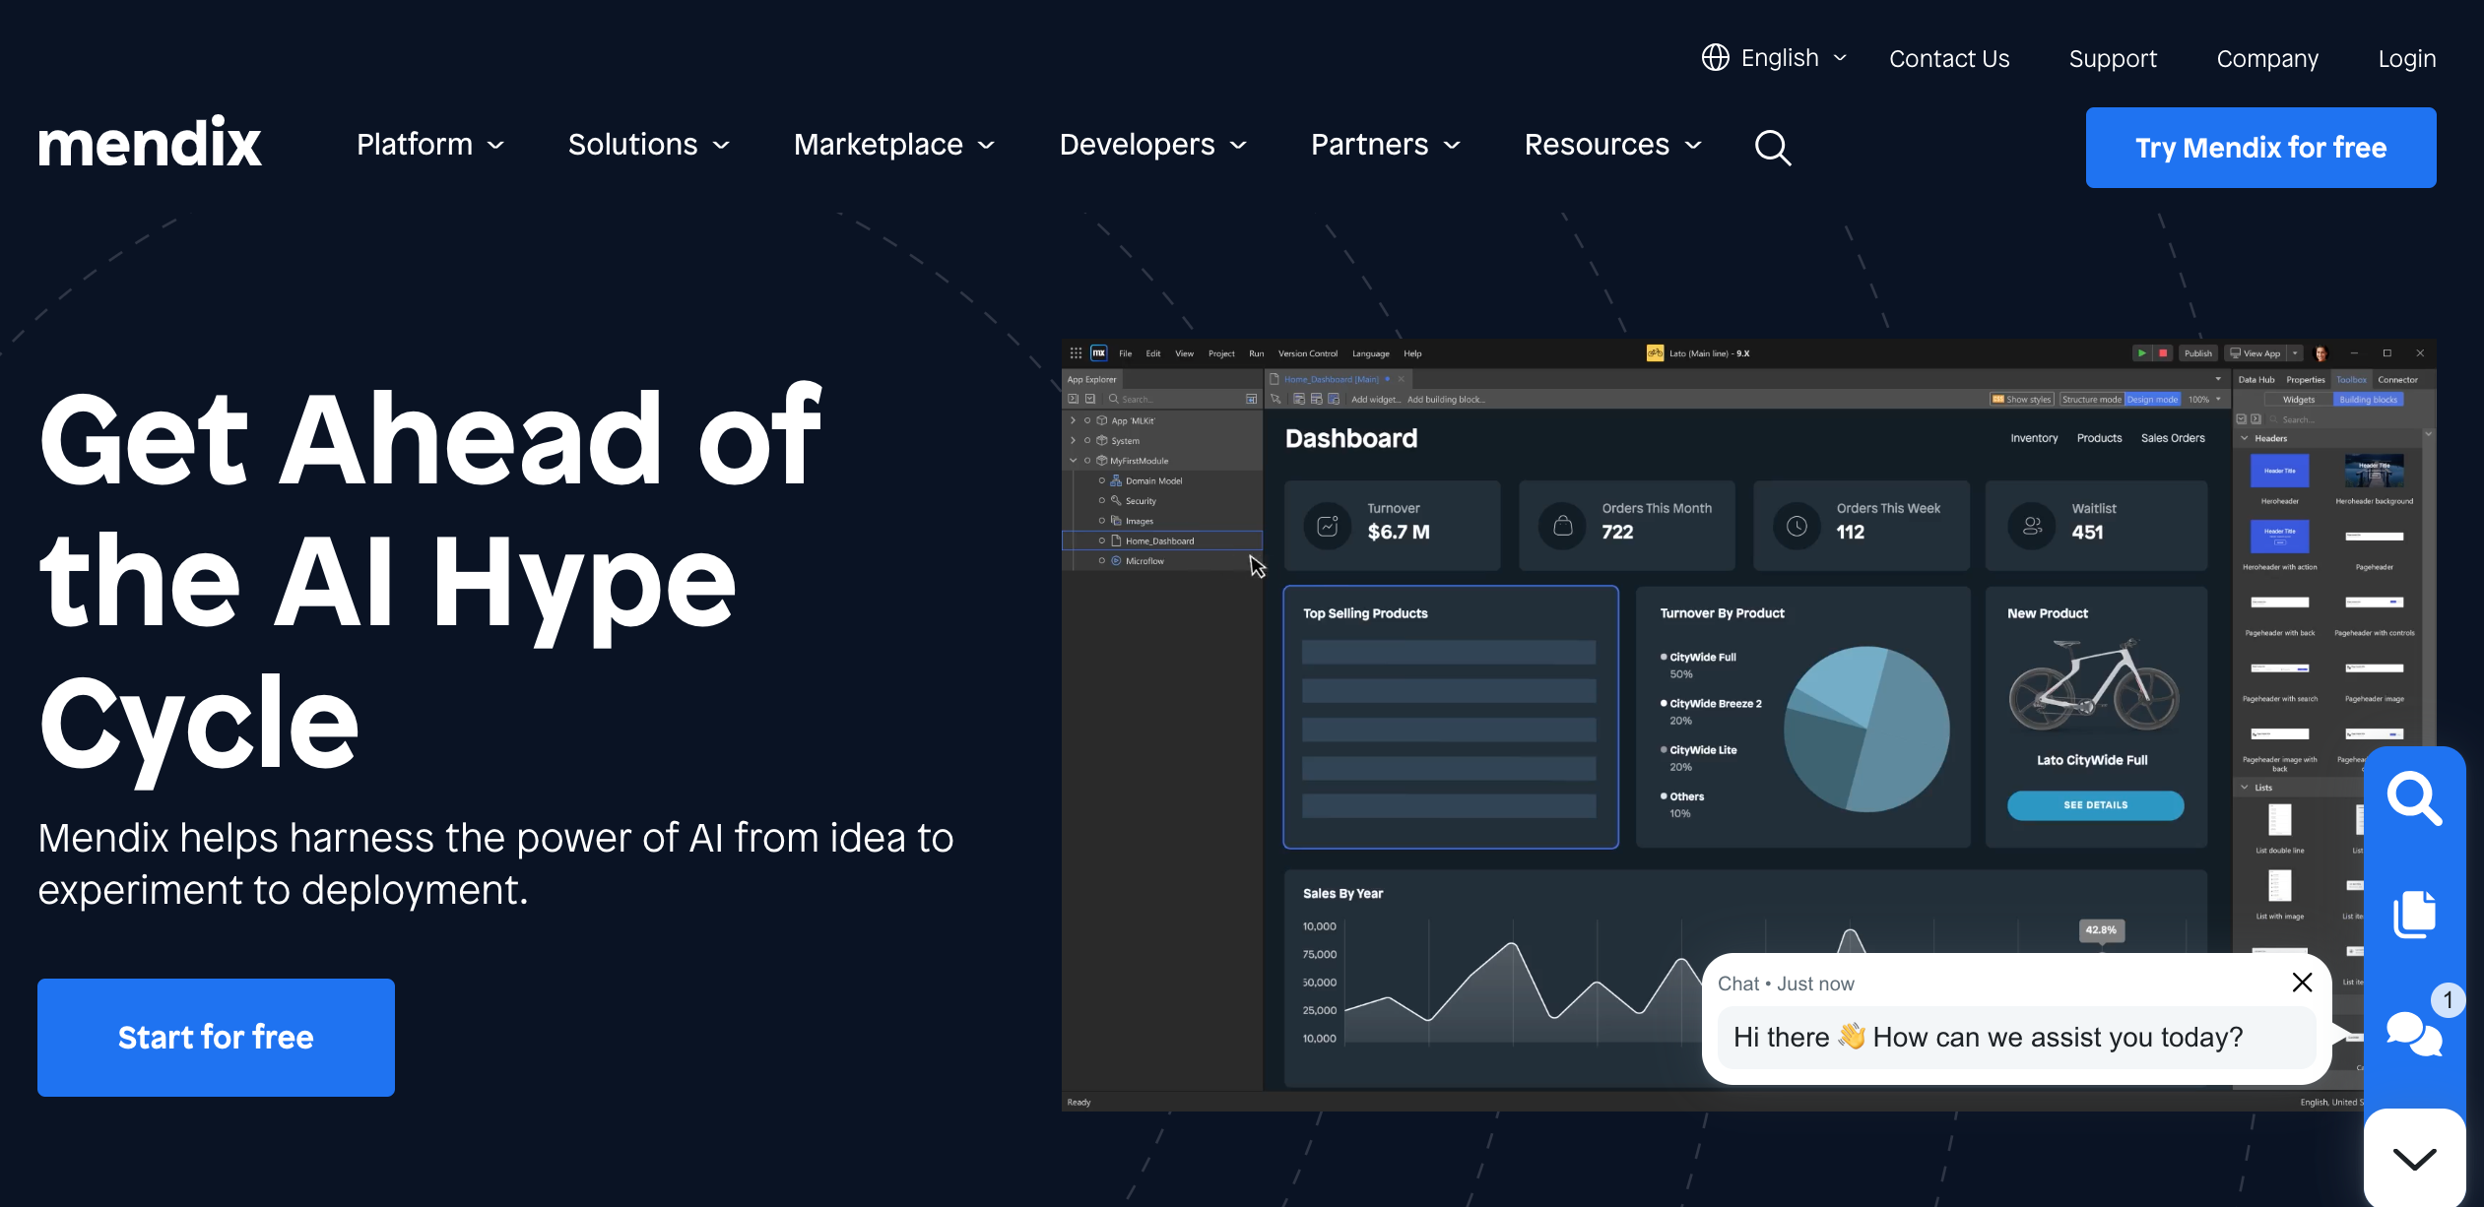Click the globe language icon
Image resolution: width=2484 pixels, height=1207 pixels.
tap(1715, 58)
